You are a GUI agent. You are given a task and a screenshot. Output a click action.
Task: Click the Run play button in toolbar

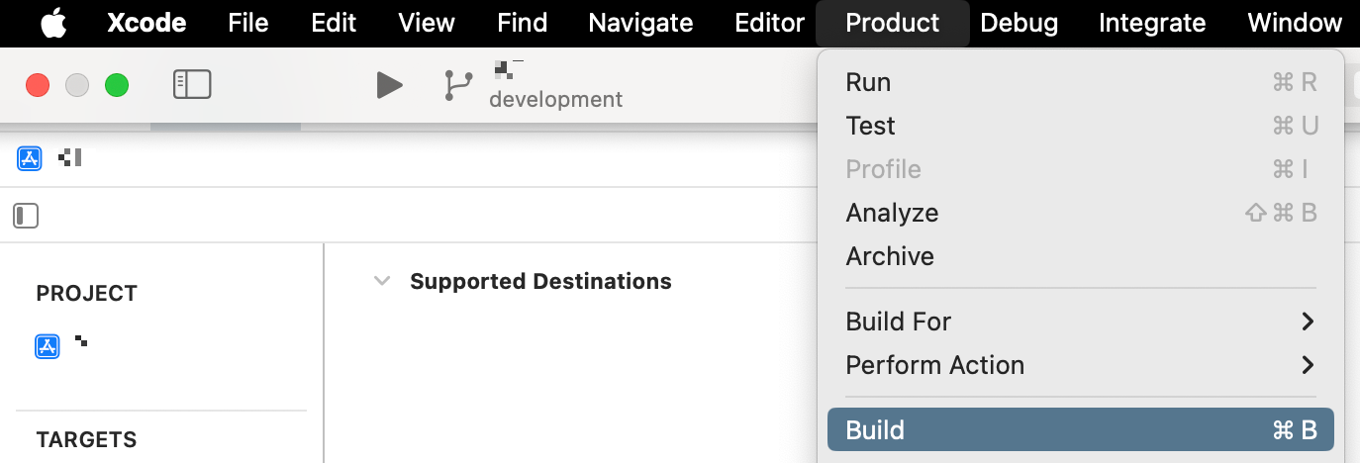(x=390, y=85)
